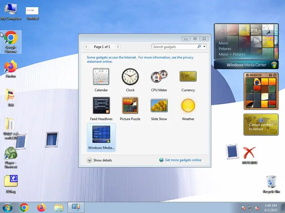This screenshot has height=213, width=285.
Task: Pause the Picture Puzzle timer
Action: tap(247, 75)
